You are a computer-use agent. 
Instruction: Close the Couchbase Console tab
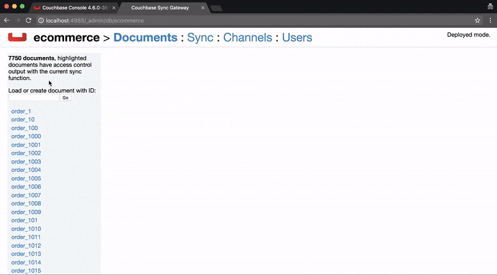tap(114, 7)
